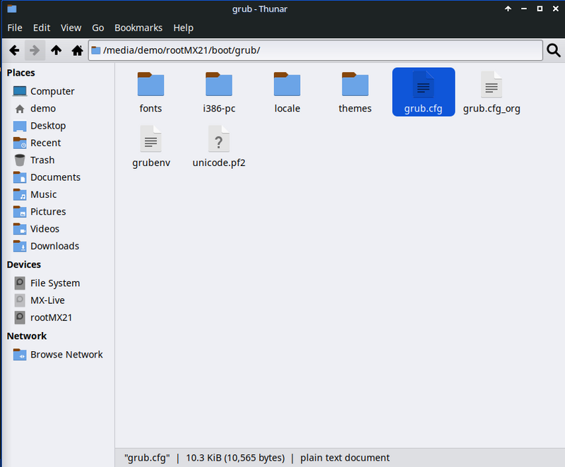Open the rootMX21 device
Viewport: 565px width, 467px height.
[x=43, y=317]
